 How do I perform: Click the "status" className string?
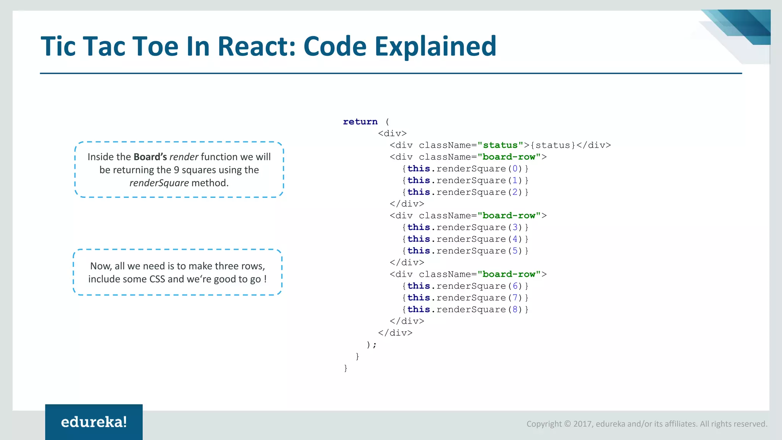500,145
